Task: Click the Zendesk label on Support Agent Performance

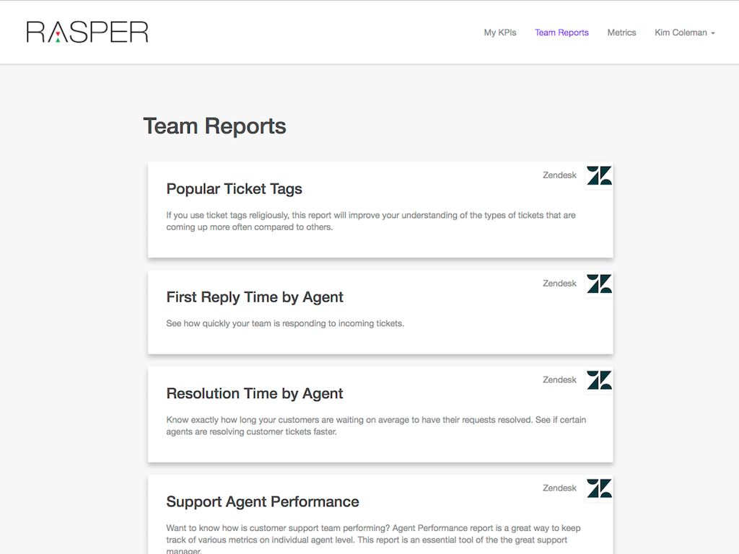Action: click(559, 488)
